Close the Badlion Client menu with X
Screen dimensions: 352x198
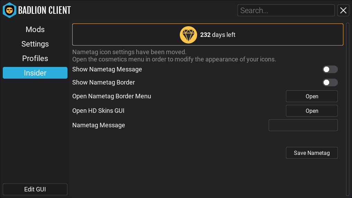343,10
